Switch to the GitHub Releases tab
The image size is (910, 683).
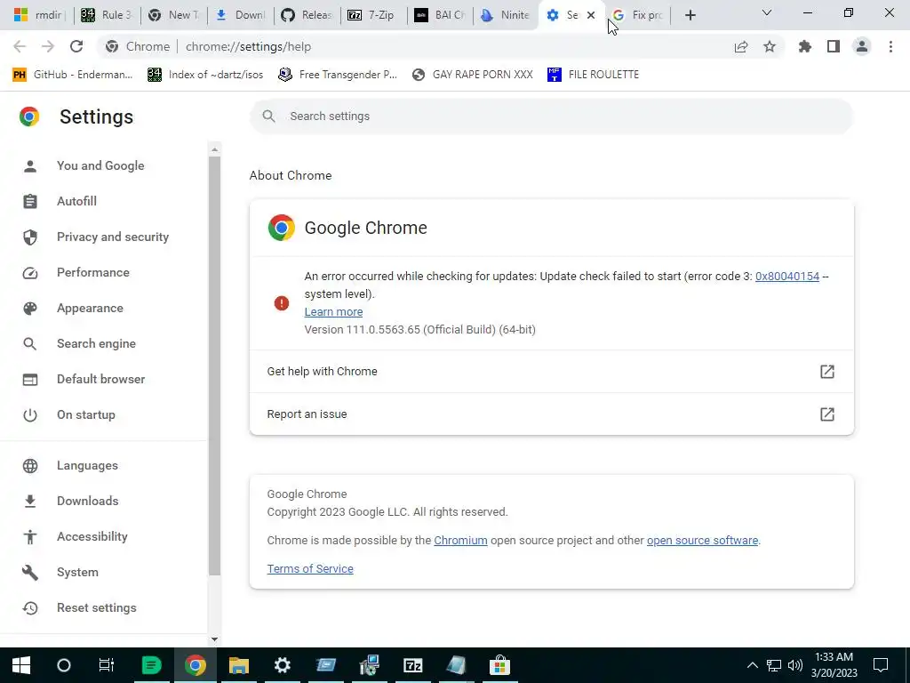(x=307, y=15)
